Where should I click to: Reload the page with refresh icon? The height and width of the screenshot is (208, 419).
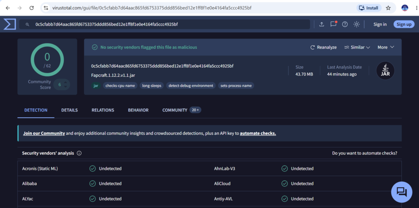[x=32, y=8]
